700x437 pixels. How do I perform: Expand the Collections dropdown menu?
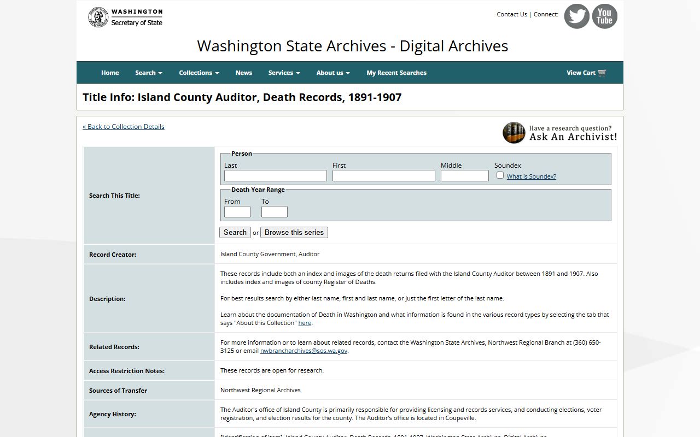click(199, 73)
